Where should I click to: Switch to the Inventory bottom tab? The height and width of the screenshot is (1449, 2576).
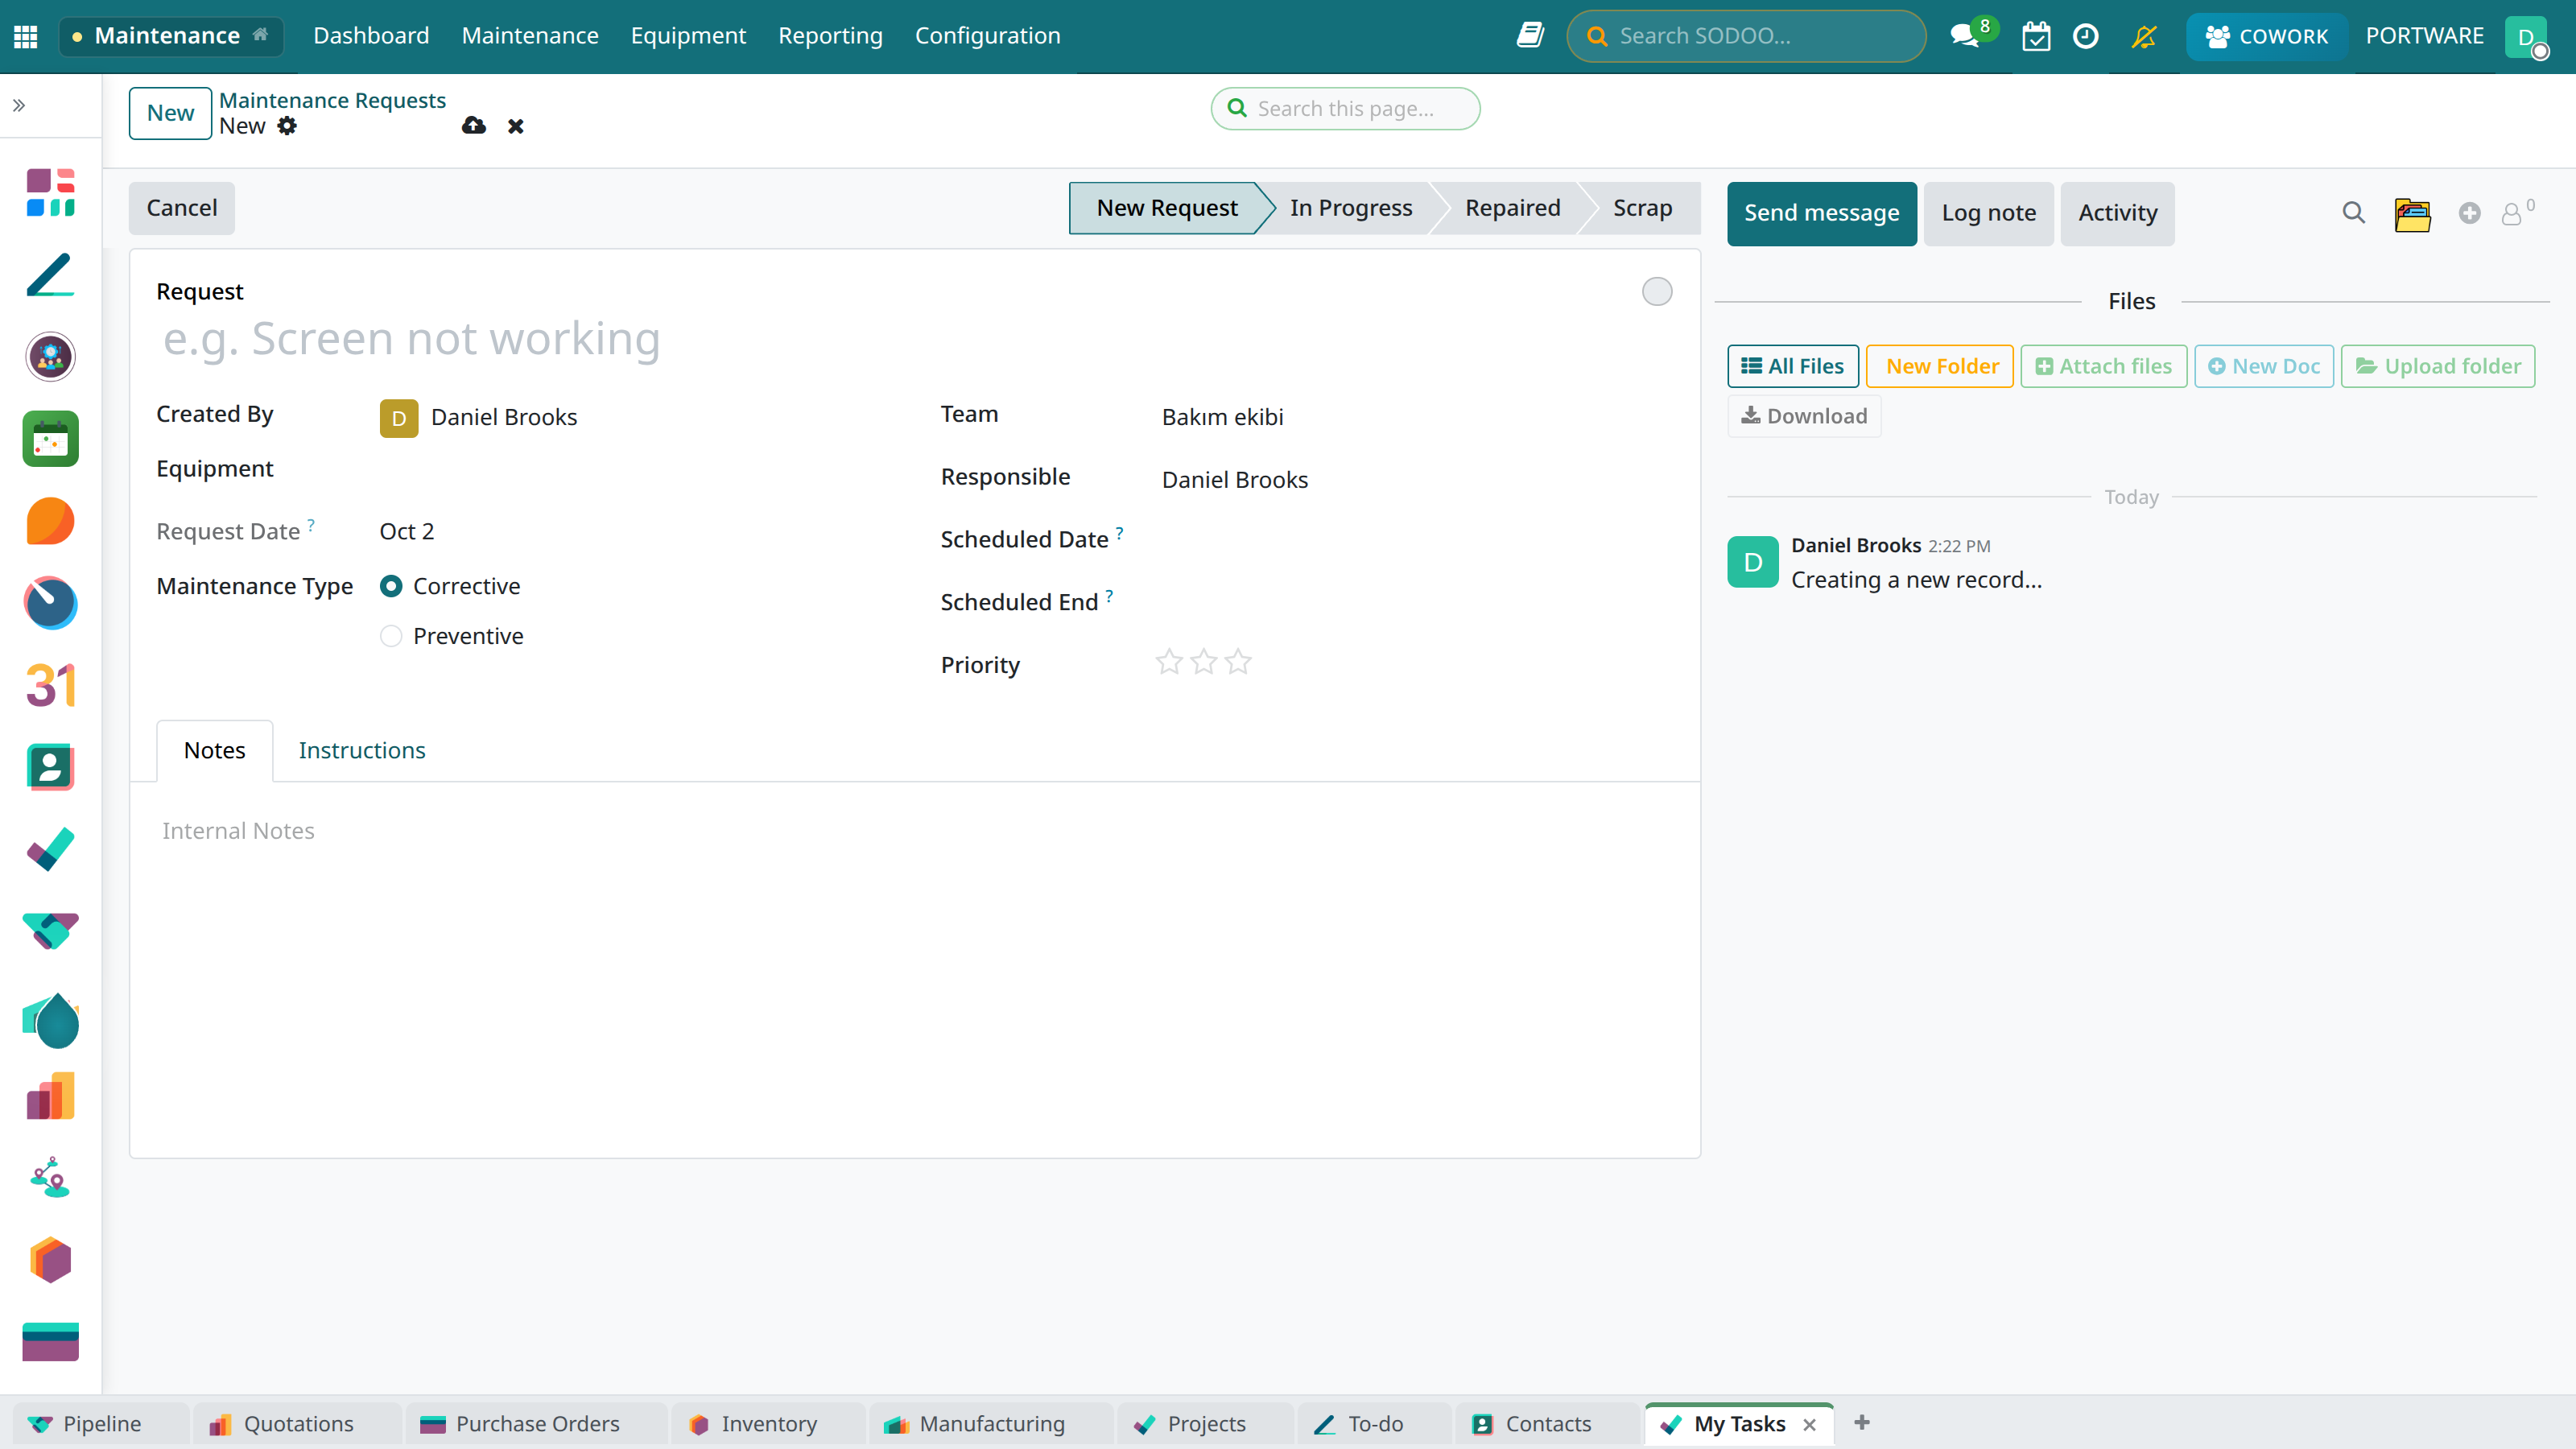click(x=768, y=1423)
